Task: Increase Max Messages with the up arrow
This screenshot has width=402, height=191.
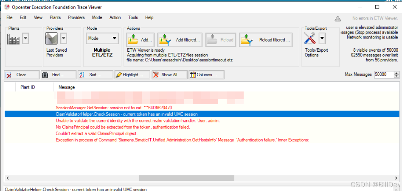Action: click(397, 73)
